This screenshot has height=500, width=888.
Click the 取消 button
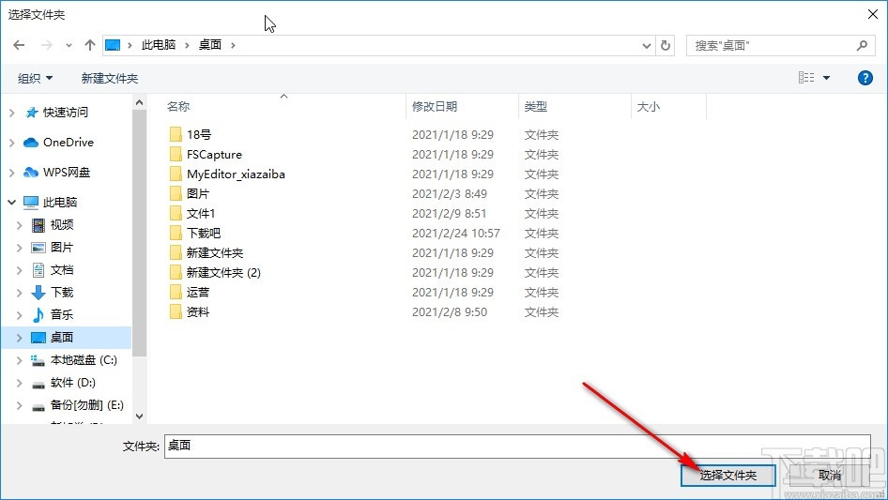click(830, 475)
